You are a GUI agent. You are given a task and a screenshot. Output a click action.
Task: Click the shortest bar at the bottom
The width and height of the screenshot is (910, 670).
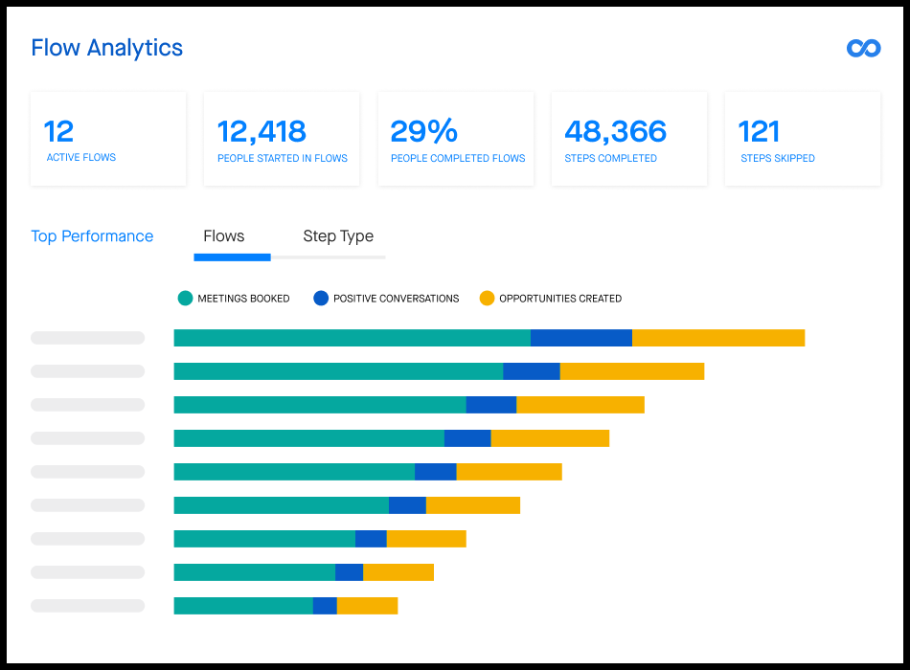(x=285, y=606)
